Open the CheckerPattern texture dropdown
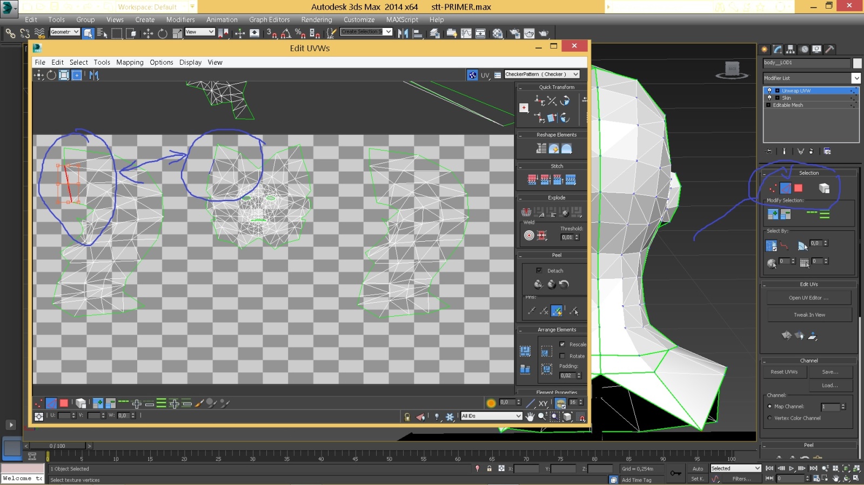The image size is (864, 485). (575, 74)
